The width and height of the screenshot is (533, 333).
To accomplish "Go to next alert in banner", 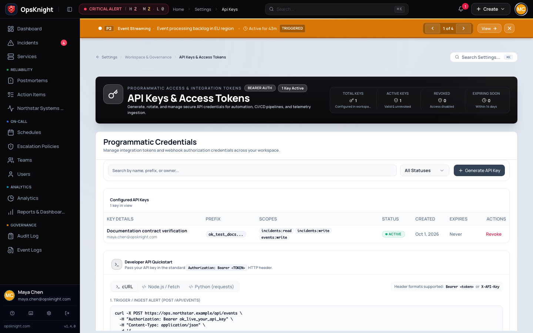I will 463,28.
